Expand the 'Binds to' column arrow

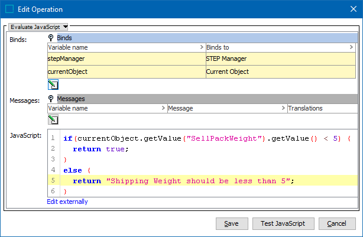pyautogui.click(x=354, y=47)
